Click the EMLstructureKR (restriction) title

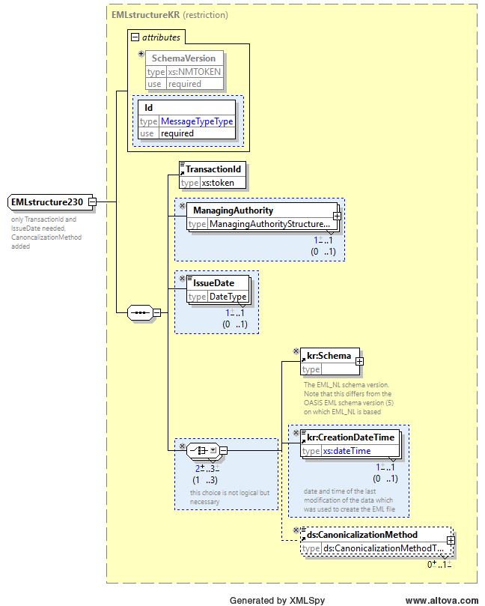click(x=170, y=15)
